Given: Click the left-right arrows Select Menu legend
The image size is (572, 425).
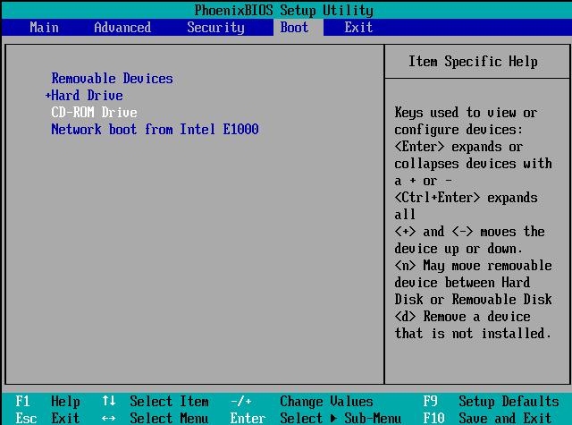Looking at the screenshot, I should click(x=156, y=418).
